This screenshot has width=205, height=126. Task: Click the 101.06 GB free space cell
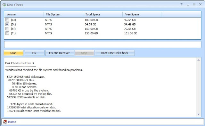(x=131, y=33)
